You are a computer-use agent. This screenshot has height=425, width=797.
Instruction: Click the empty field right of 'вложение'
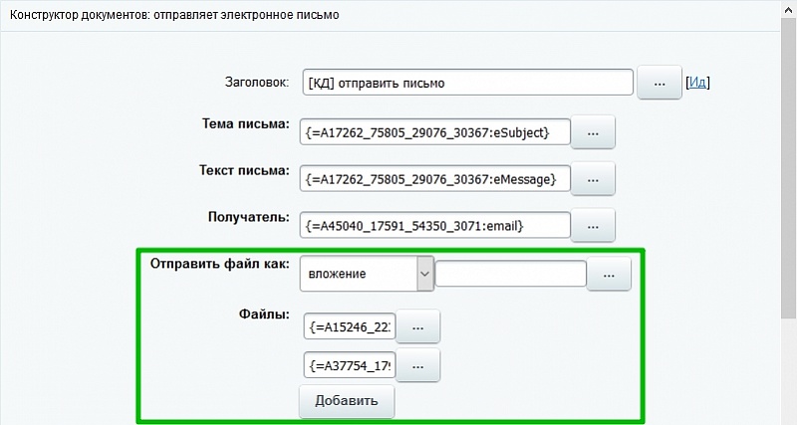(510, 274)
